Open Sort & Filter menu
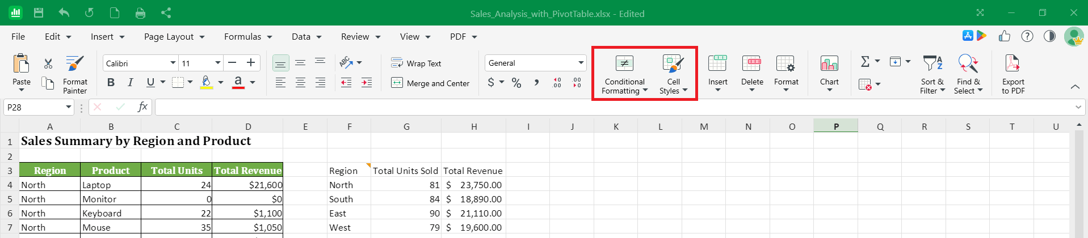 932,74
